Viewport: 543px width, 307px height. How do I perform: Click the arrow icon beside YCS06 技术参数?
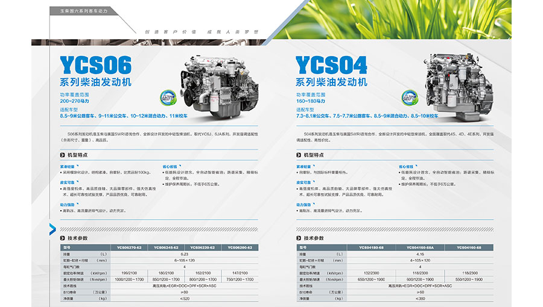point(62,238)
